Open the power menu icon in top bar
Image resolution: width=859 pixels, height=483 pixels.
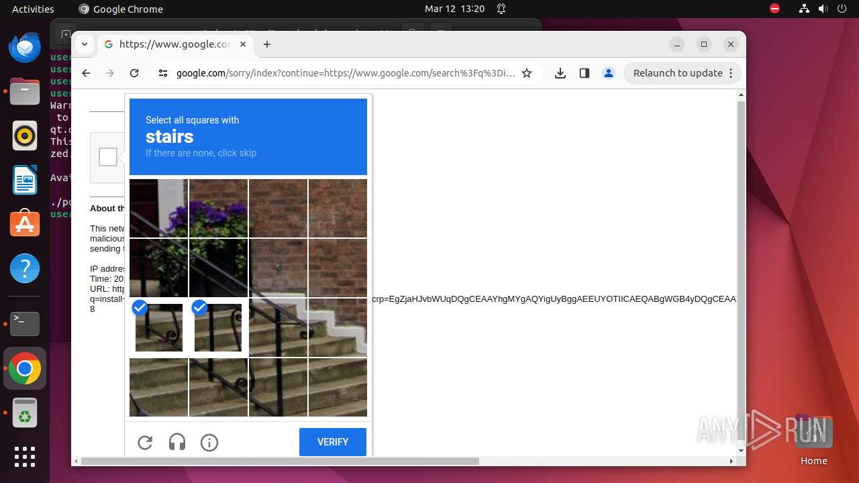[x=842, y=9]
